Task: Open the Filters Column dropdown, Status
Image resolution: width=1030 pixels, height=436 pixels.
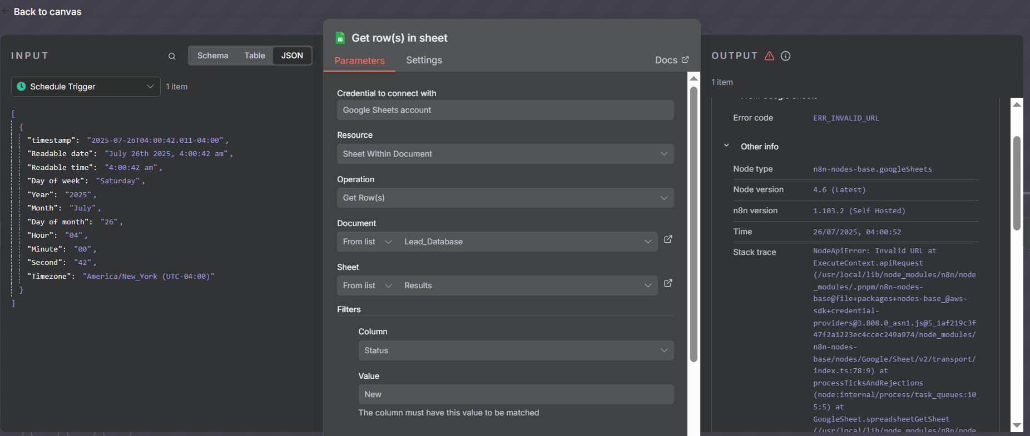Action: tap(516, 350)
